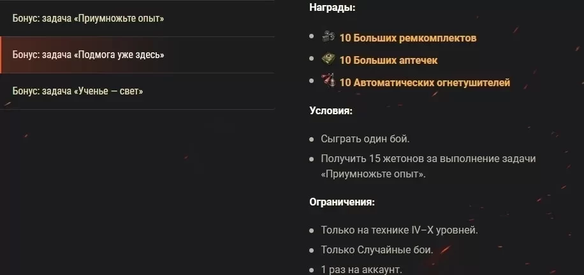Click the bullet beside 10 Больших ремкомплектов
The height and width of the screenshot is (275, 584).
click(312, 36)
